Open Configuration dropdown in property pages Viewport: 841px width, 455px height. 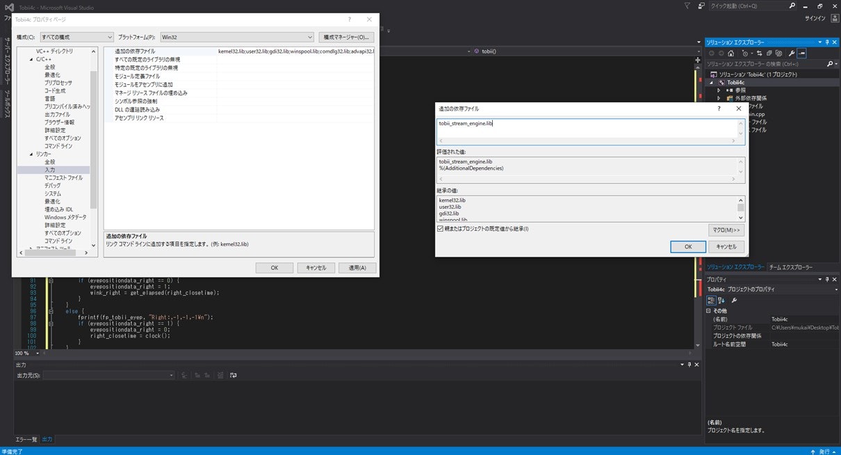coord(76,37)
